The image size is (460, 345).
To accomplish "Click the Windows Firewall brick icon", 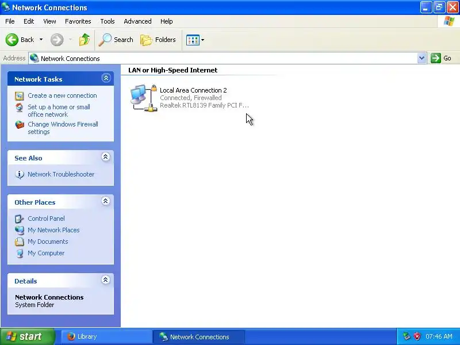I will point(20,125).
